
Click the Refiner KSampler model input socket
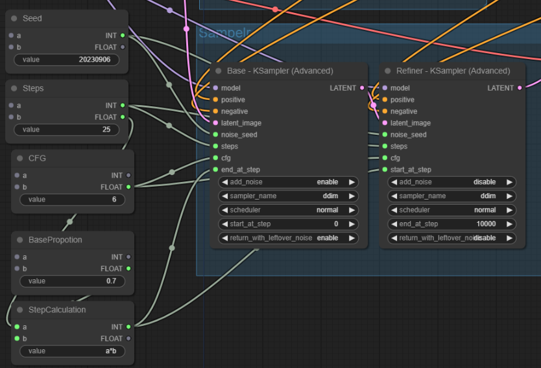[x=385, y=88]
